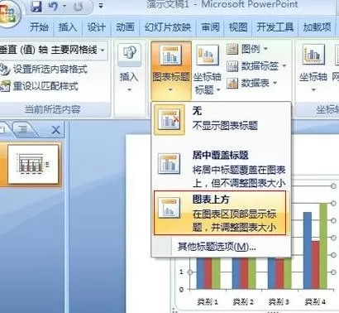Image resolution: width=339 pixels, height=313 pixels.
Task: Open the 开始 ribbon tab
Action: coord(39,27)
